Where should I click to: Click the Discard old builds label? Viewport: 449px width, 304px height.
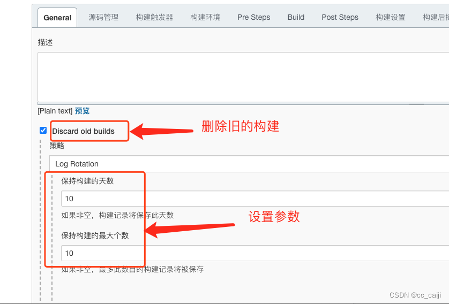point(84,131)
